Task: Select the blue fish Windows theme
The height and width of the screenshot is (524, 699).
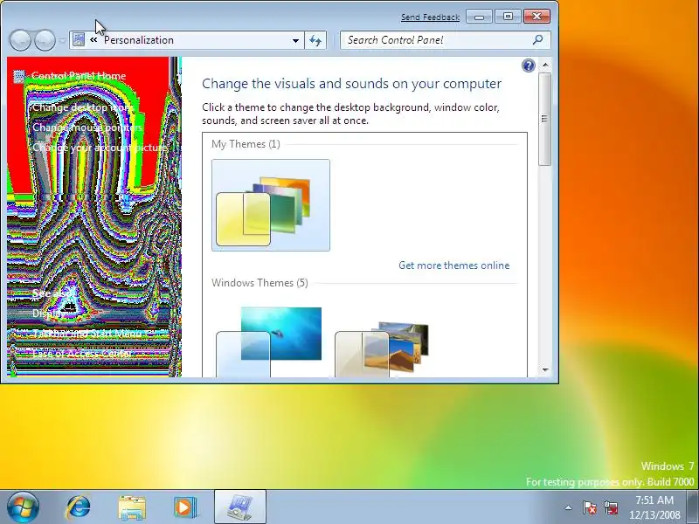Action: (x=269, y=341)
